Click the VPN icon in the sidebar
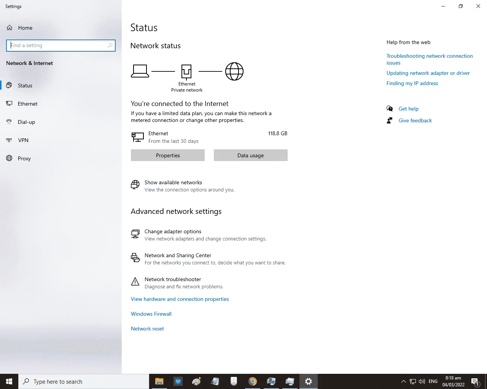Screen dimensions: 487x389 click(x=9, y=140)
